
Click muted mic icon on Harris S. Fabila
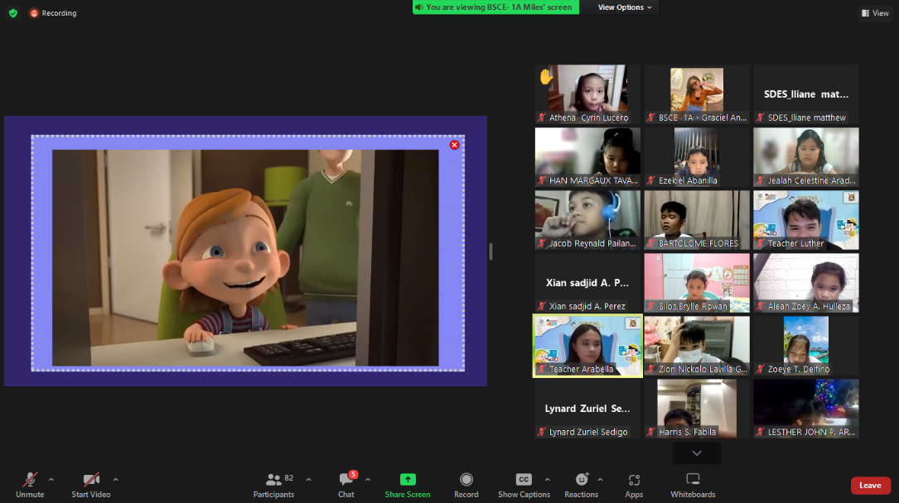[650, 433]
